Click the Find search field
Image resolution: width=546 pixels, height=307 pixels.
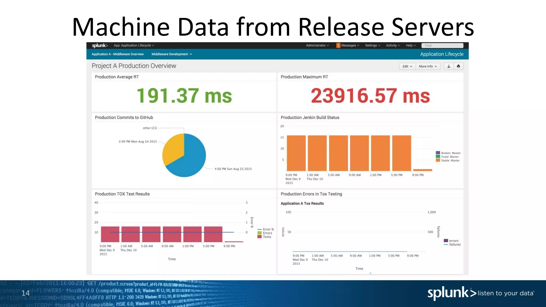tap(442, 46)
